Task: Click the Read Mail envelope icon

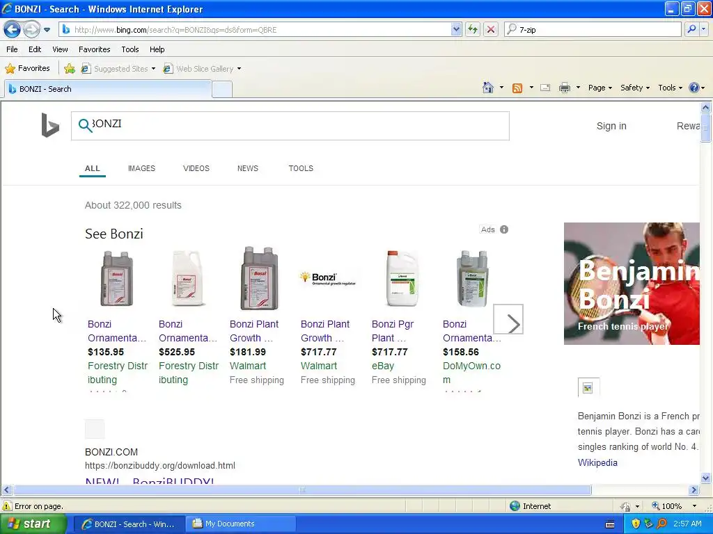Action: (x=545, y=88)
